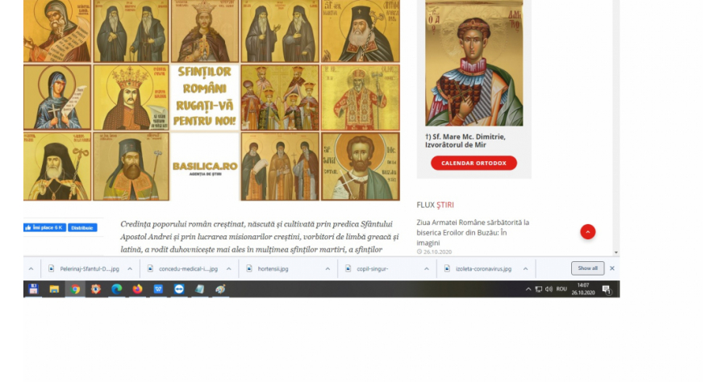Image resolution: width=726 pixels, height=382 pixels.
Task: Expand options for concedu-medical download
Action: pyautogui.click(x=229, y=268)
